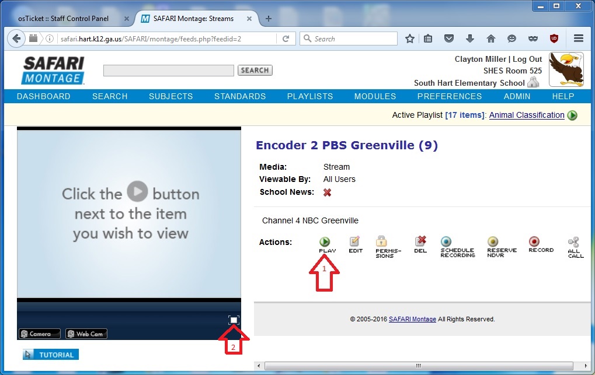Switch to the osTicket Staff Control Panel tab
595x375 pixels.
(x=64, y=19)
